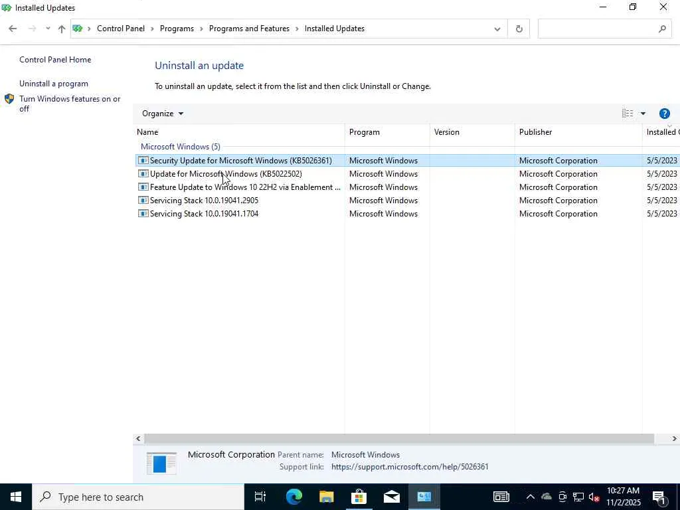The height and width of the screenshot is (510, 680).
Task: Click muted volume tray icon
Action: [594, 497]
